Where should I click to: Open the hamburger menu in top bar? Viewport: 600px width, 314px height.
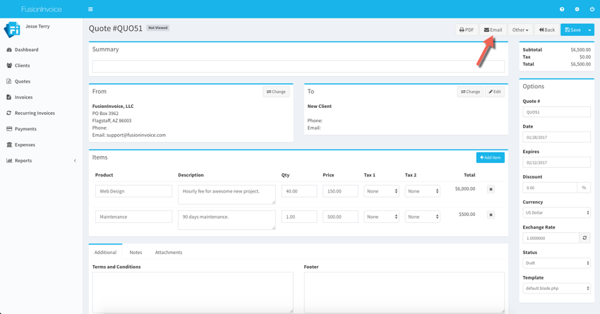pos(90,9)
